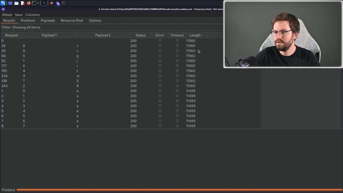
Task: Open the Save menu
Action: 19,15
